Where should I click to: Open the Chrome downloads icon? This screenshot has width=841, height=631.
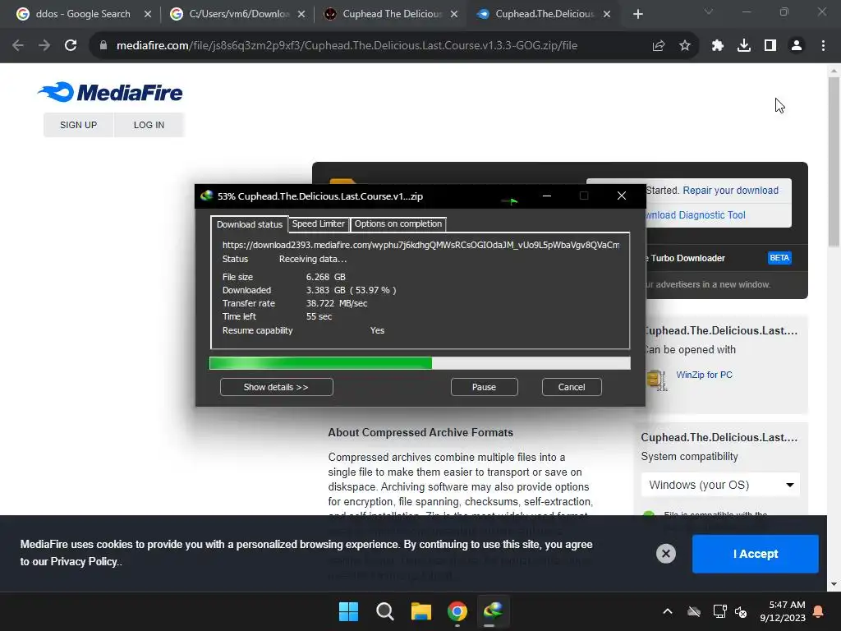[744, 46]
